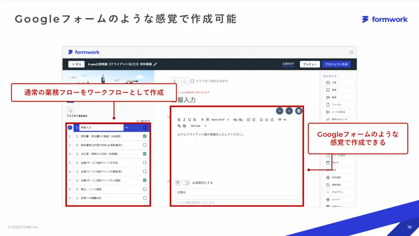Click the pencil icon to edit project title
The width and height of the screenshot is (419, 236).
pos(155,64)
